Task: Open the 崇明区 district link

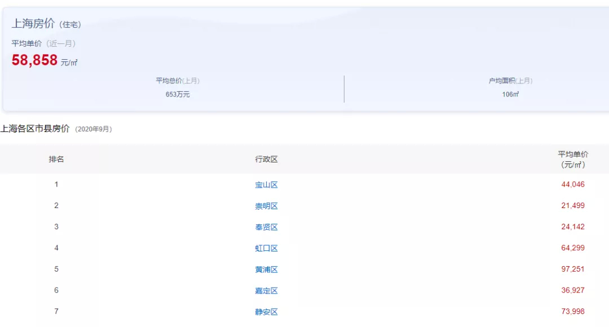Action: pyautogui.click(x=266, y=206)
